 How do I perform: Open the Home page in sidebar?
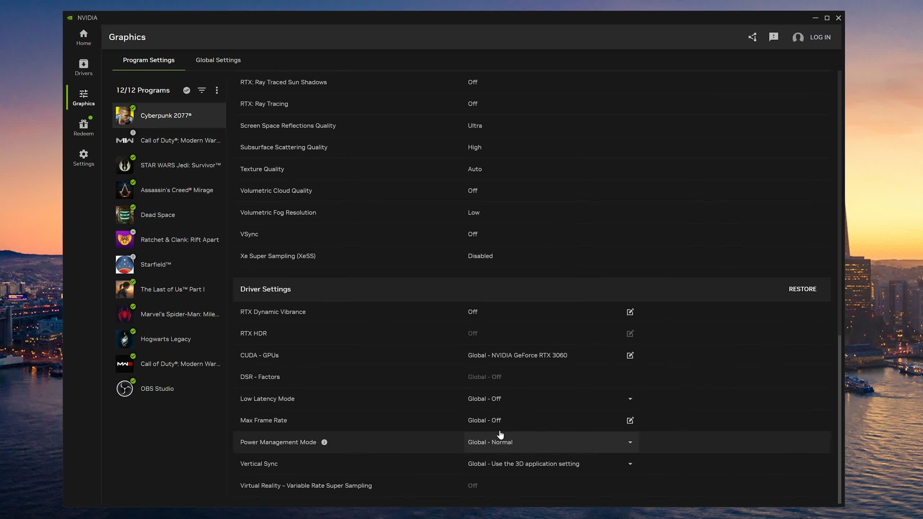83,37
